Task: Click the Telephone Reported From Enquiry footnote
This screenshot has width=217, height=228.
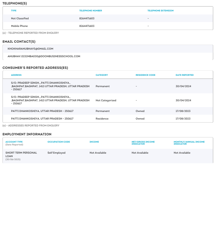Action: point(31,33)
